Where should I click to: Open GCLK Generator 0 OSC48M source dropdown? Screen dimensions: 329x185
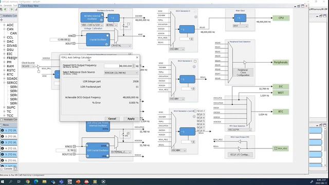[177, 49]
